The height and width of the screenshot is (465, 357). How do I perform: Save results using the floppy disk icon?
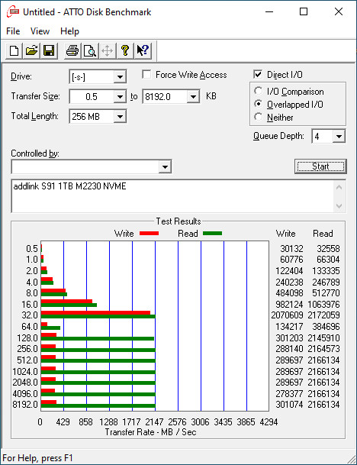49,50
